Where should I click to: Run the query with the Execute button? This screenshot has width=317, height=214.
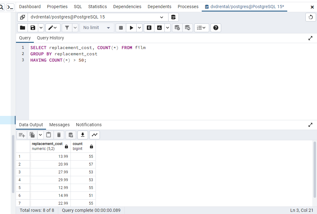coord(131,27)
